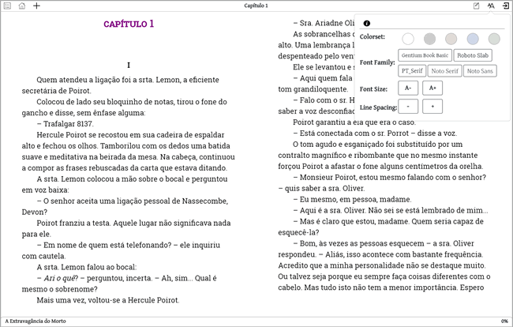
Task: Click the line '– Trafalgar 8137.'
Action: (x=65, y=124)
